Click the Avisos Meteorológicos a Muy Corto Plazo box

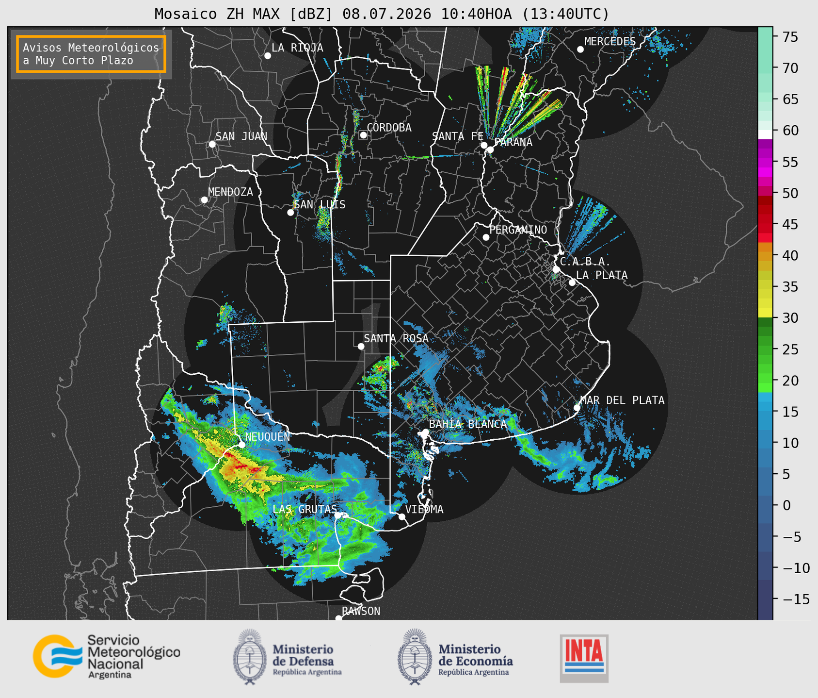pos(91,54)
